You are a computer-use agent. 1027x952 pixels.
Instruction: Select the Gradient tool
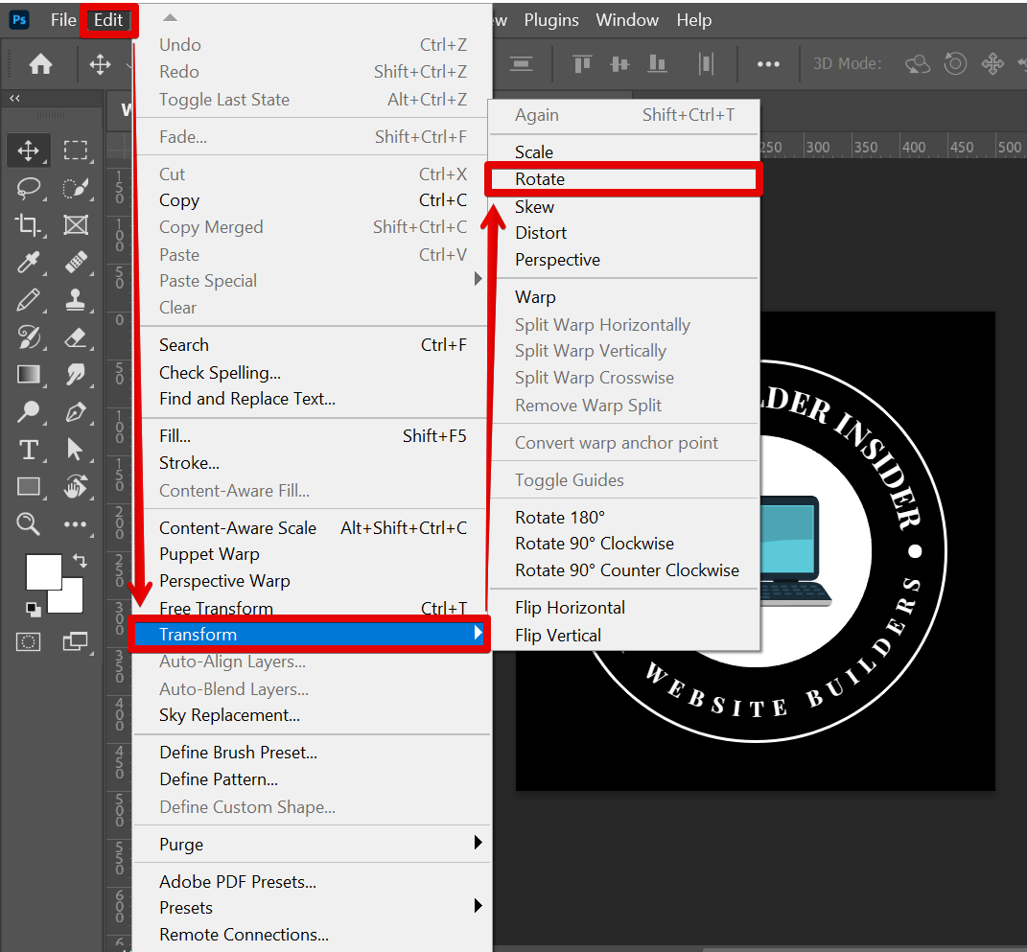pos(28,375)
